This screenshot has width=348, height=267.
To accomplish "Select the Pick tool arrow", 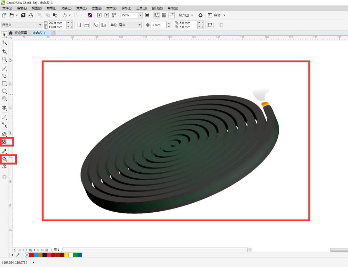I will (x=5, y=35).
